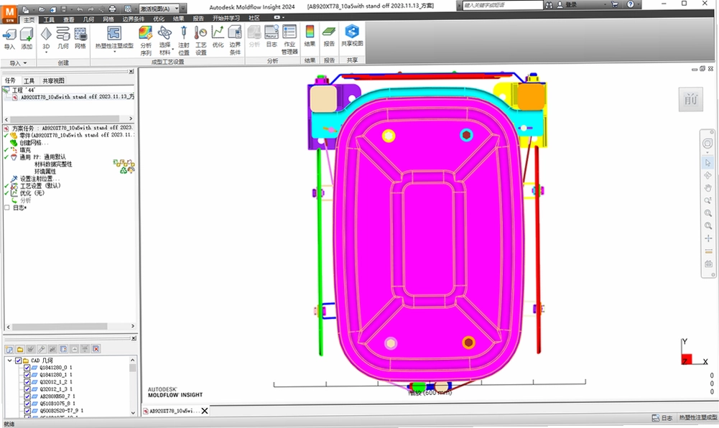Click the redo arrow in quick access toolbar

[91, 9]
